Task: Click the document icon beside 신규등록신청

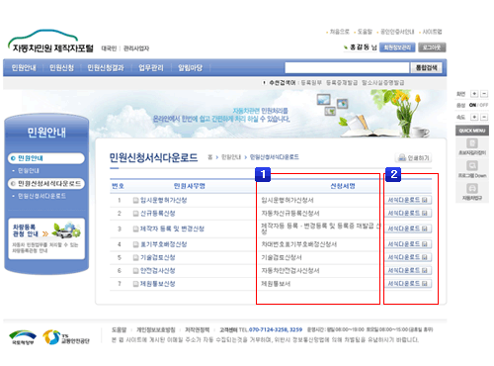Action: 135,214
